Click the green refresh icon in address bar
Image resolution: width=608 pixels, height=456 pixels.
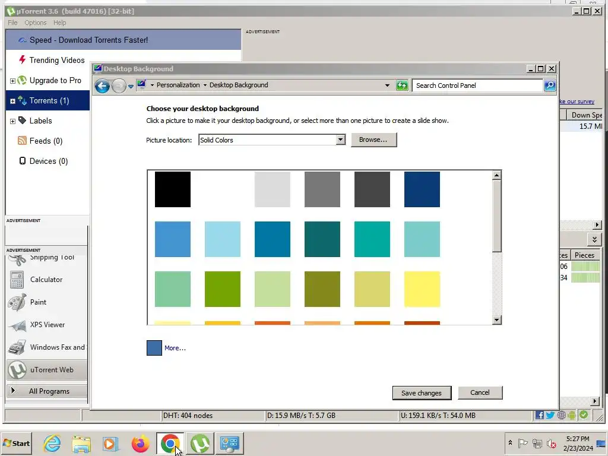(x=402, y=85)
